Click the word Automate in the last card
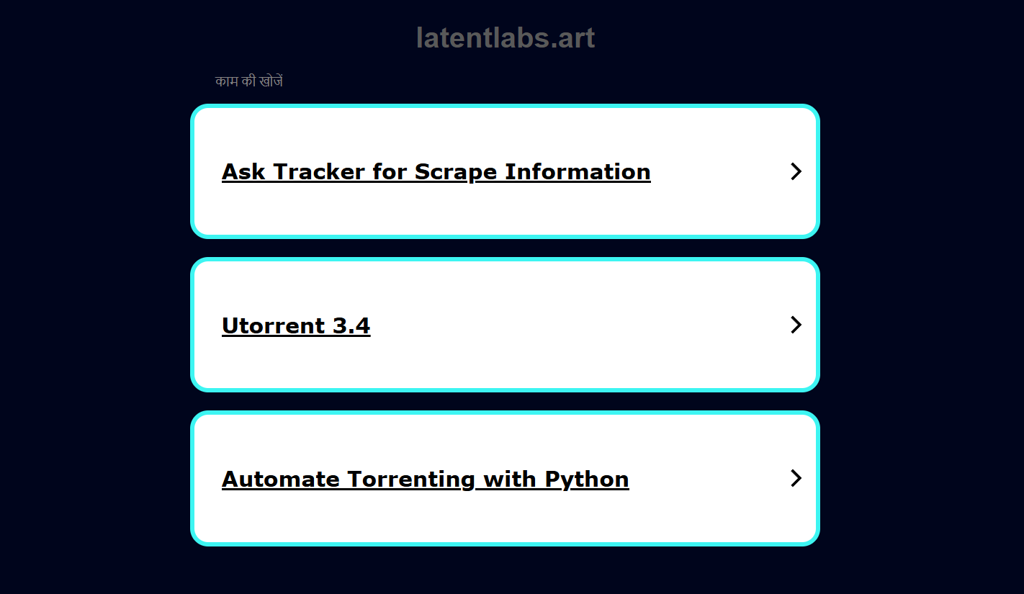The width and height of the screenshot is (1024, 594). click(282, 480)
